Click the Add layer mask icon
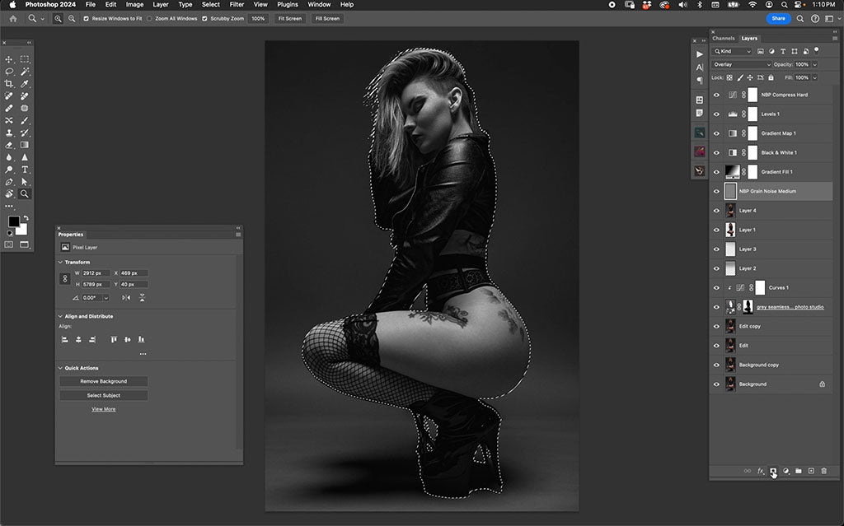This screenshot has height=526, width=844. click(773, 471)
